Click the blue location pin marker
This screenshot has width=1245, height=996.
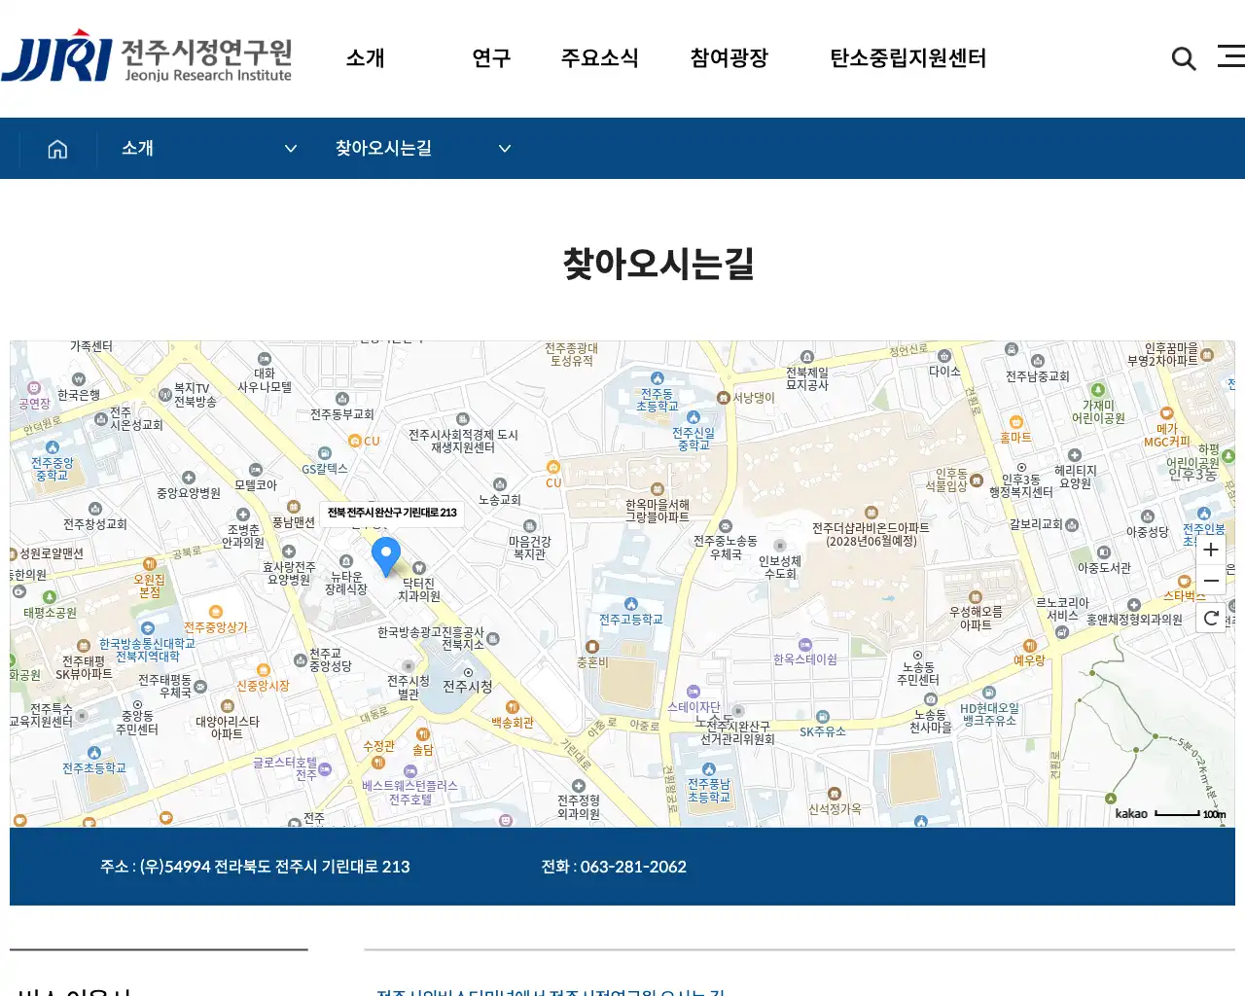point(386,556)
